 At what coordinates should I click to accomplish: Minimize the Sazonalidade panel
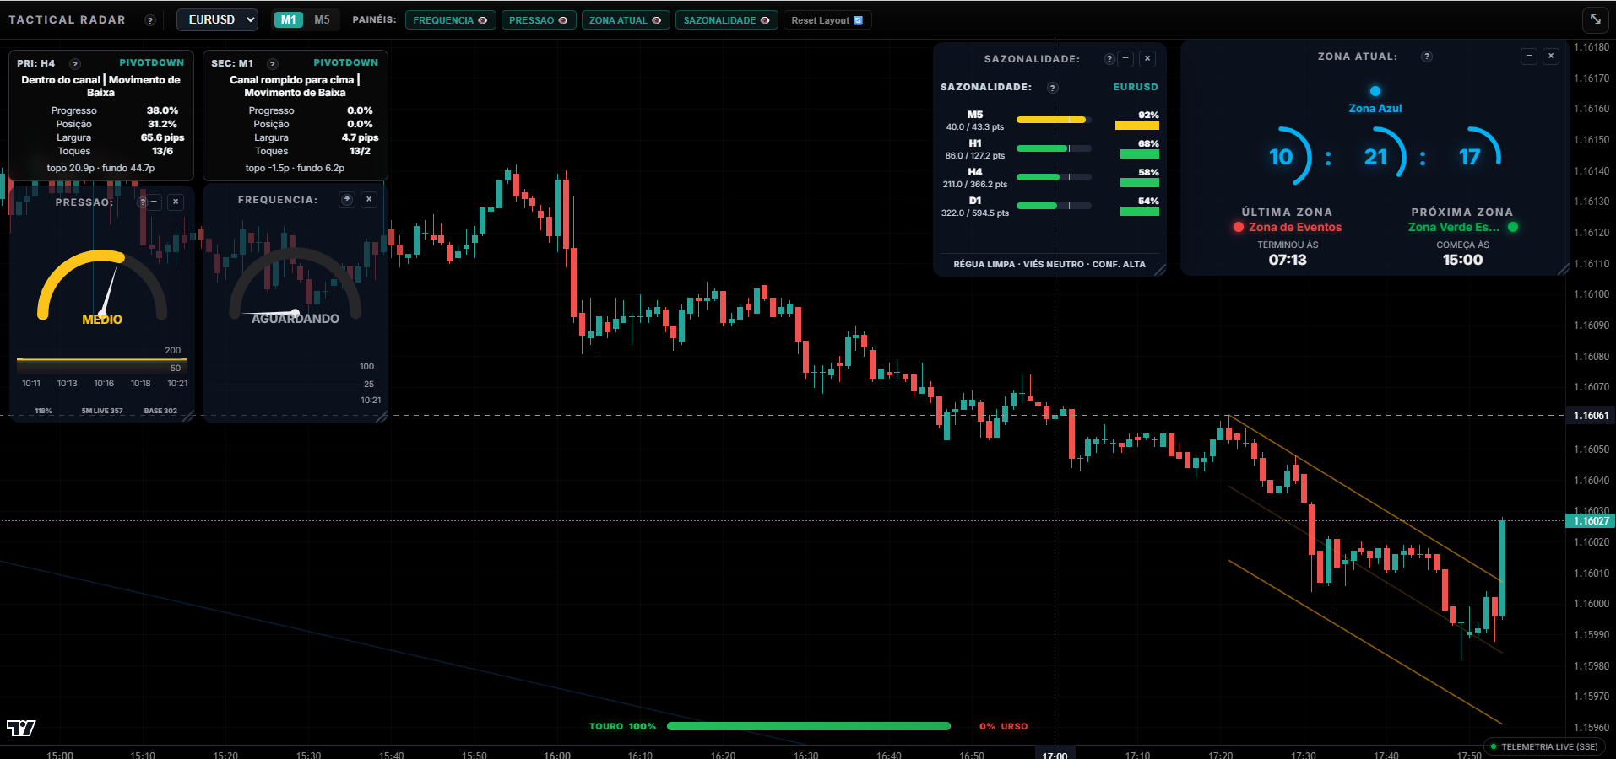tap(1125, 58)
